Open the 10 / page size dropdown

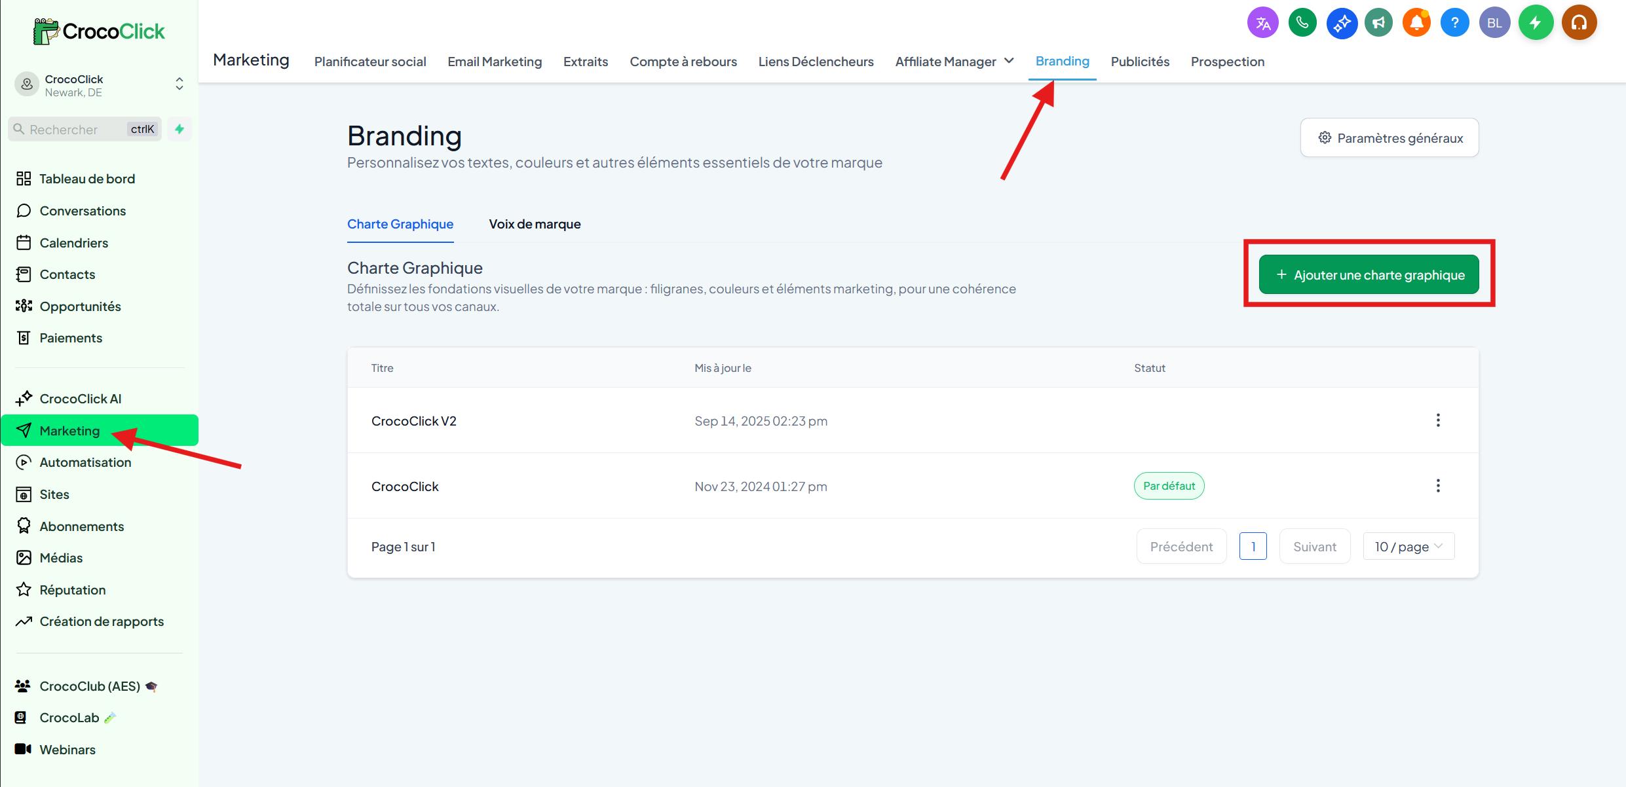[1409, 547]
